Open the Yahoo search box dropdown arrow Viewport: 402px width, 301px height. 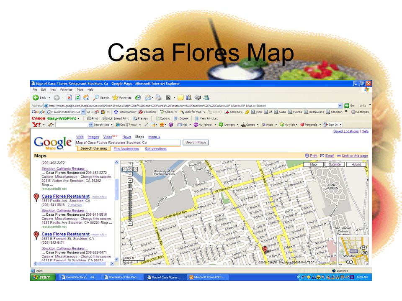coord(90,125)
